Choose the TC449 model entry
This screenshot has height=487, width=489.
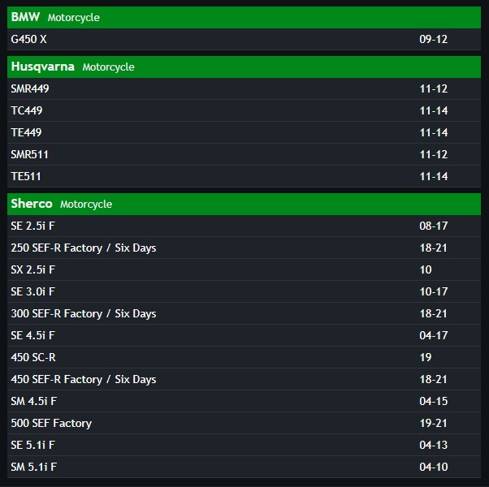244,110
